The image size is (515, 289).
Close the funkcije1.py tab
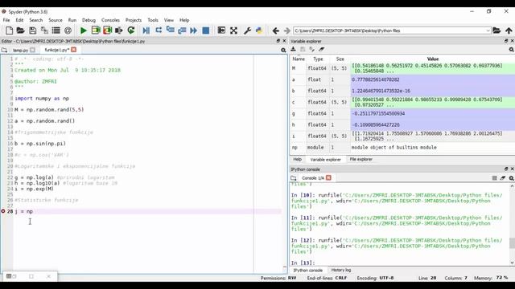(x=73, y=50)
